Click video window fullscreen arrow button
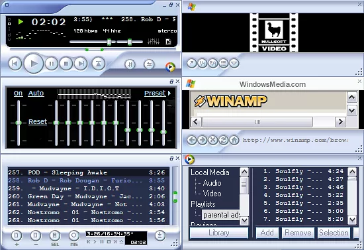The width and height of the screenshot is (364, 250). coord(192,63)
